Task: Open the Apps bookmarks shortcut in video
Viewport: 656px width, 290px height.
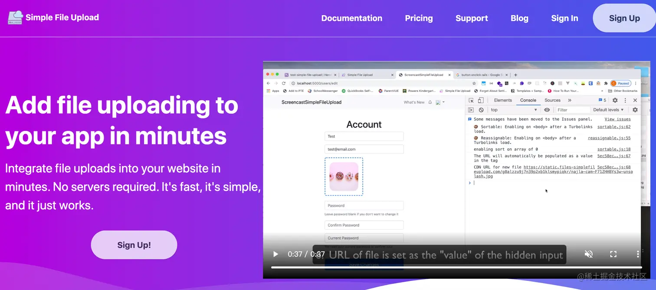Action: click(273, 91)
